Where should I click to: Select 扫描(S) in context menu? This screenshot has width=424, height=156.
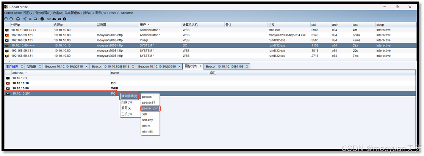130,102
